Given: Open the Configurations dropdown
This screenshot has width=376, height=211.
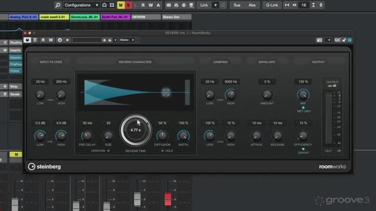Looking at the screenshot, I should pyautogui.click(x=81, y=5).
